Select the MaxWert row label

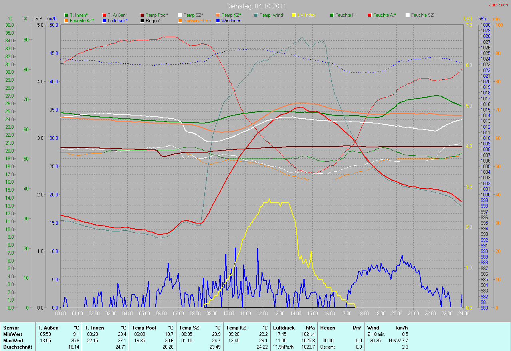pos(12,341)
